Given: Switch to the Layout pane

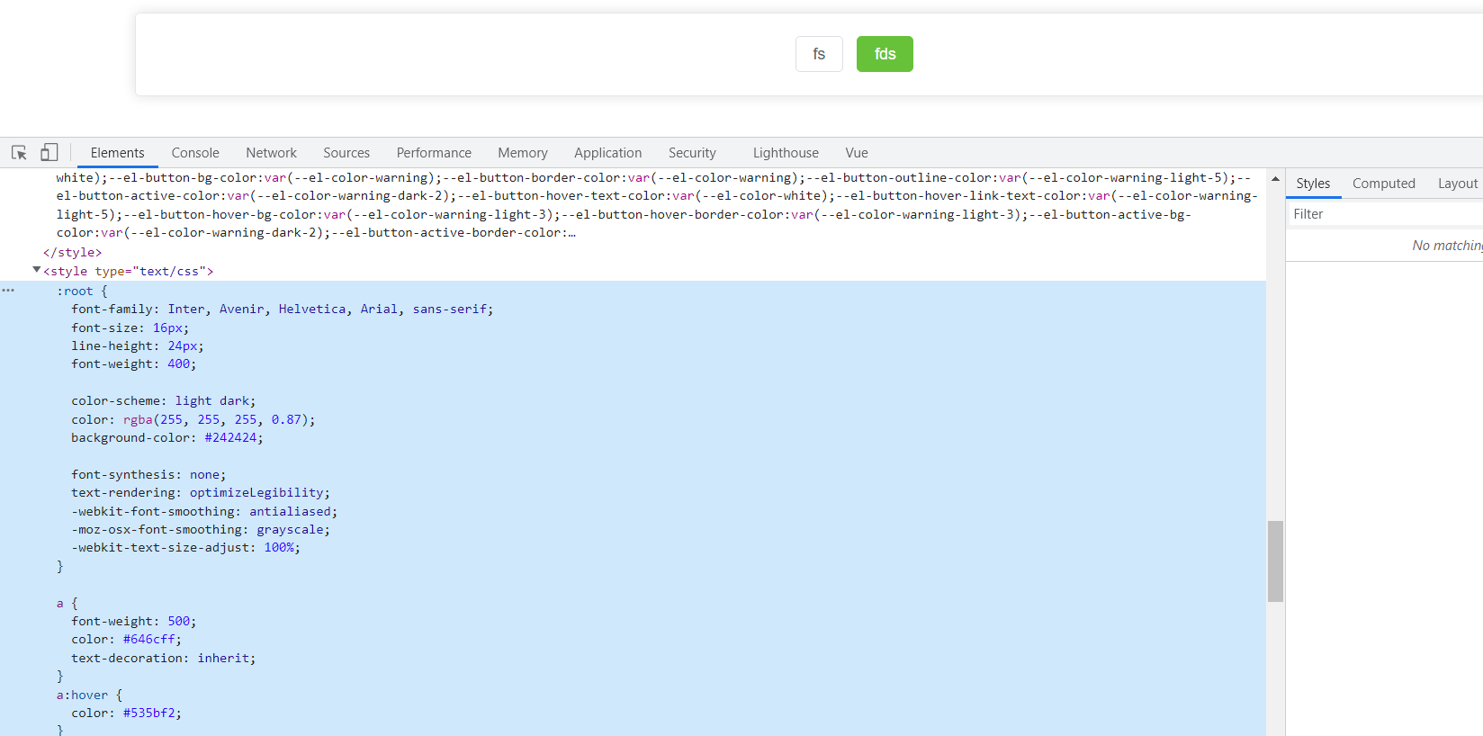Looking at the screenshot, I should pyautogui.click(x=1457, y=184).
